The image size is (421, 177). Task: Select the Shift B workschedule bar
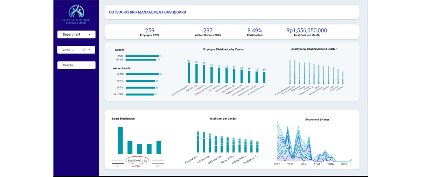[142, 74]
